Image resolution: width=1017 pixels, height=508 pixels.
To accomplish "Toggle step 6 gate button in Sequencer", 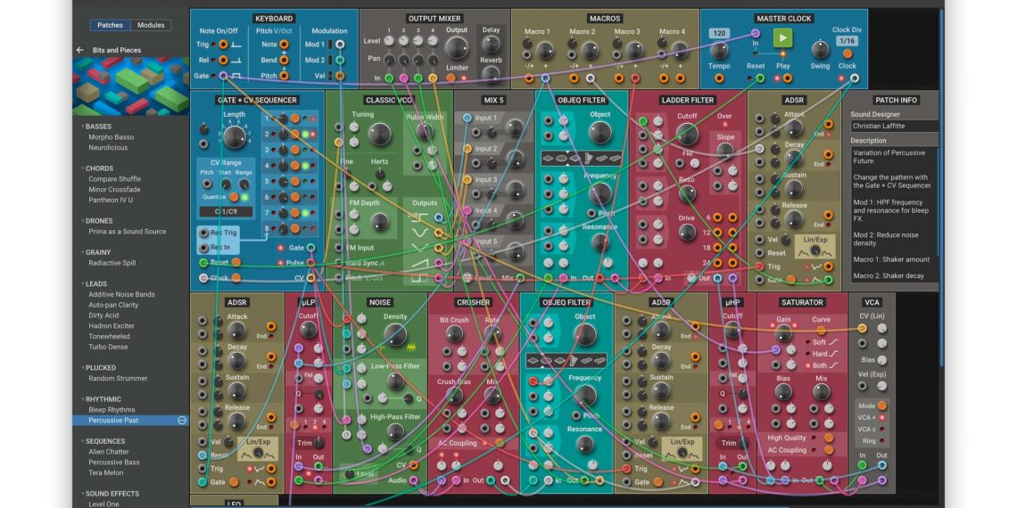I will click(x=295, y=197).
